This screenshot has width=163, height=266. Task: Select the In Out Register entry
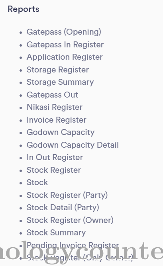55,157
